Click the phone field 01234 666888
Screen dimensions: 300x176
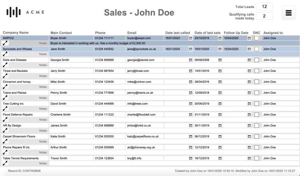coord(109,60)
